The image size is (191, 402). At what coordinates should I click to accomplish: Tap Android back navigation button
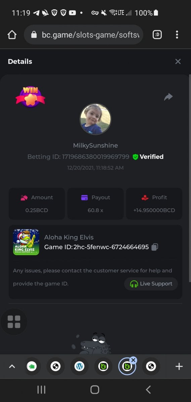[x=148, y=390]
